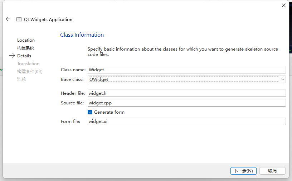Select the 构建系统 wizard step
The image size is (292, 181).
[26, 48]
